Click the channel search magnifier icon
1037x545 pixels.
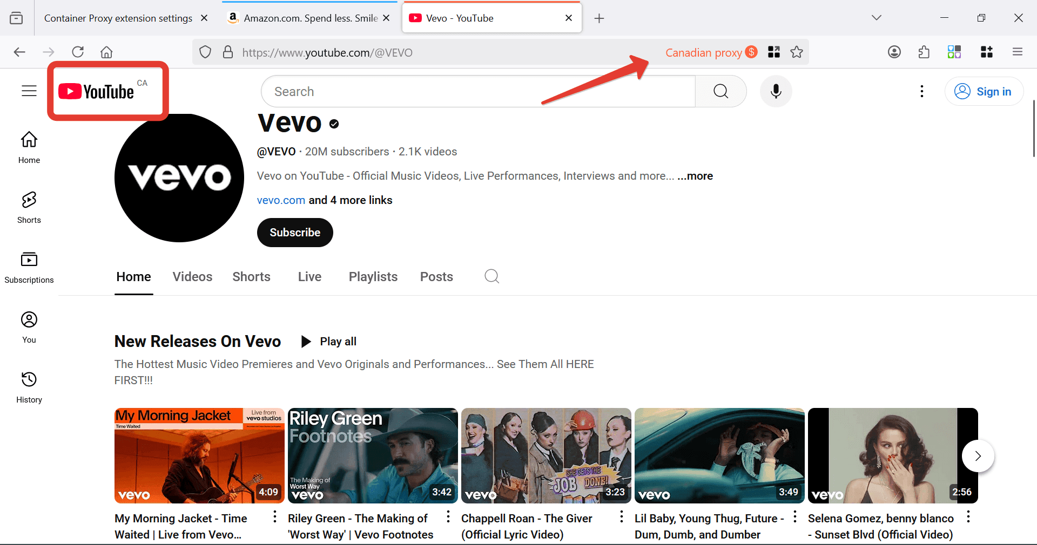pos(491,276)
